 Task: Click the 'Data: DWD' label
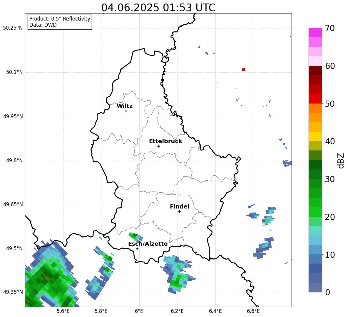[43, 25]
